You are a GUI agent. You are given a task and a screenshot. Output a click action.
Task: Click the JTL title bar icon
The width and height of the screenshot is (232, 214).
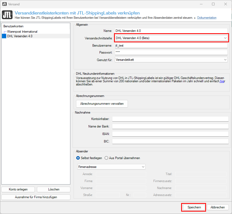tap(5, 4)
